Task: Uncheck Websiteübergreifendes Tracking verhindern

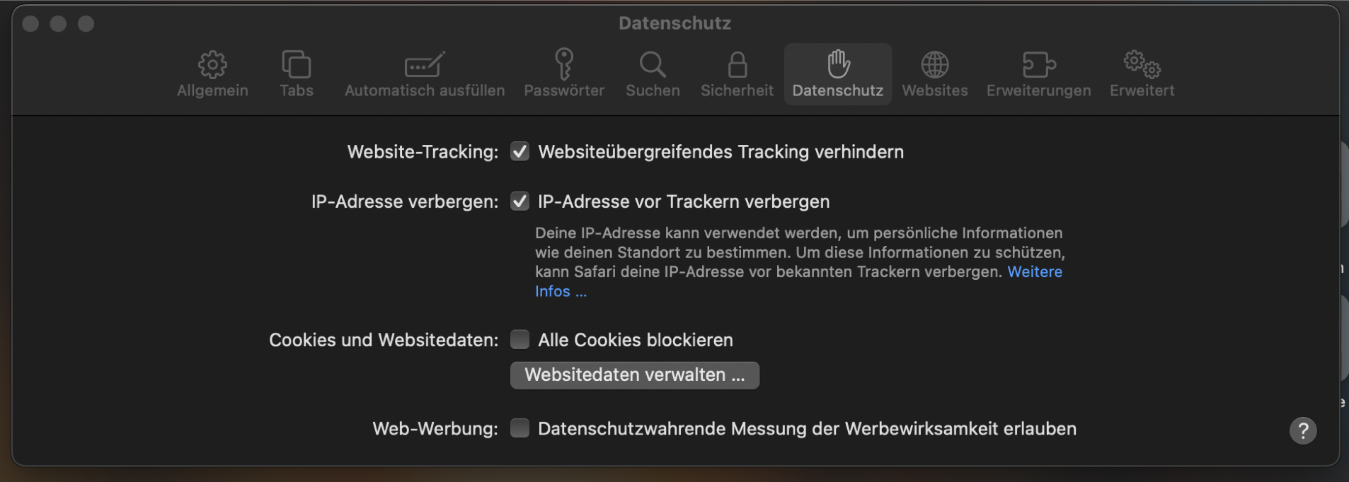Action: 520,151
